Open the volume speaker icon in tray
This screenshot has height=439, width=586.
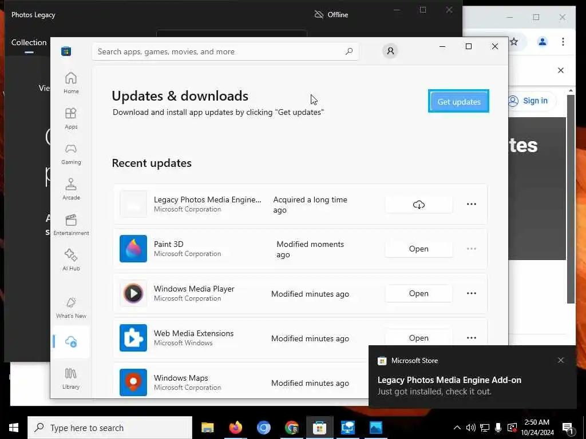click(x=470, y=428)
